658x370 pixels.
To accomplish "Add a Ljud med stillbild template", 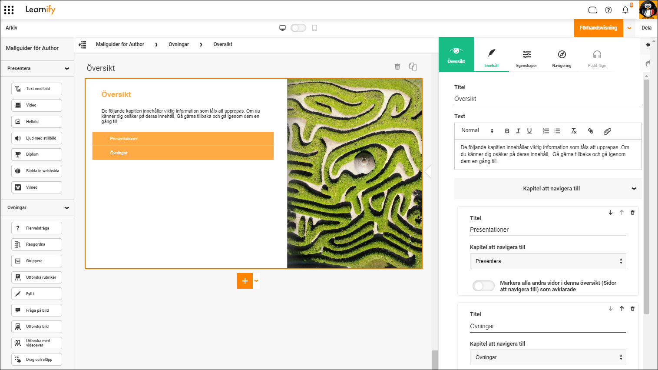I will (x=36, y=138).
